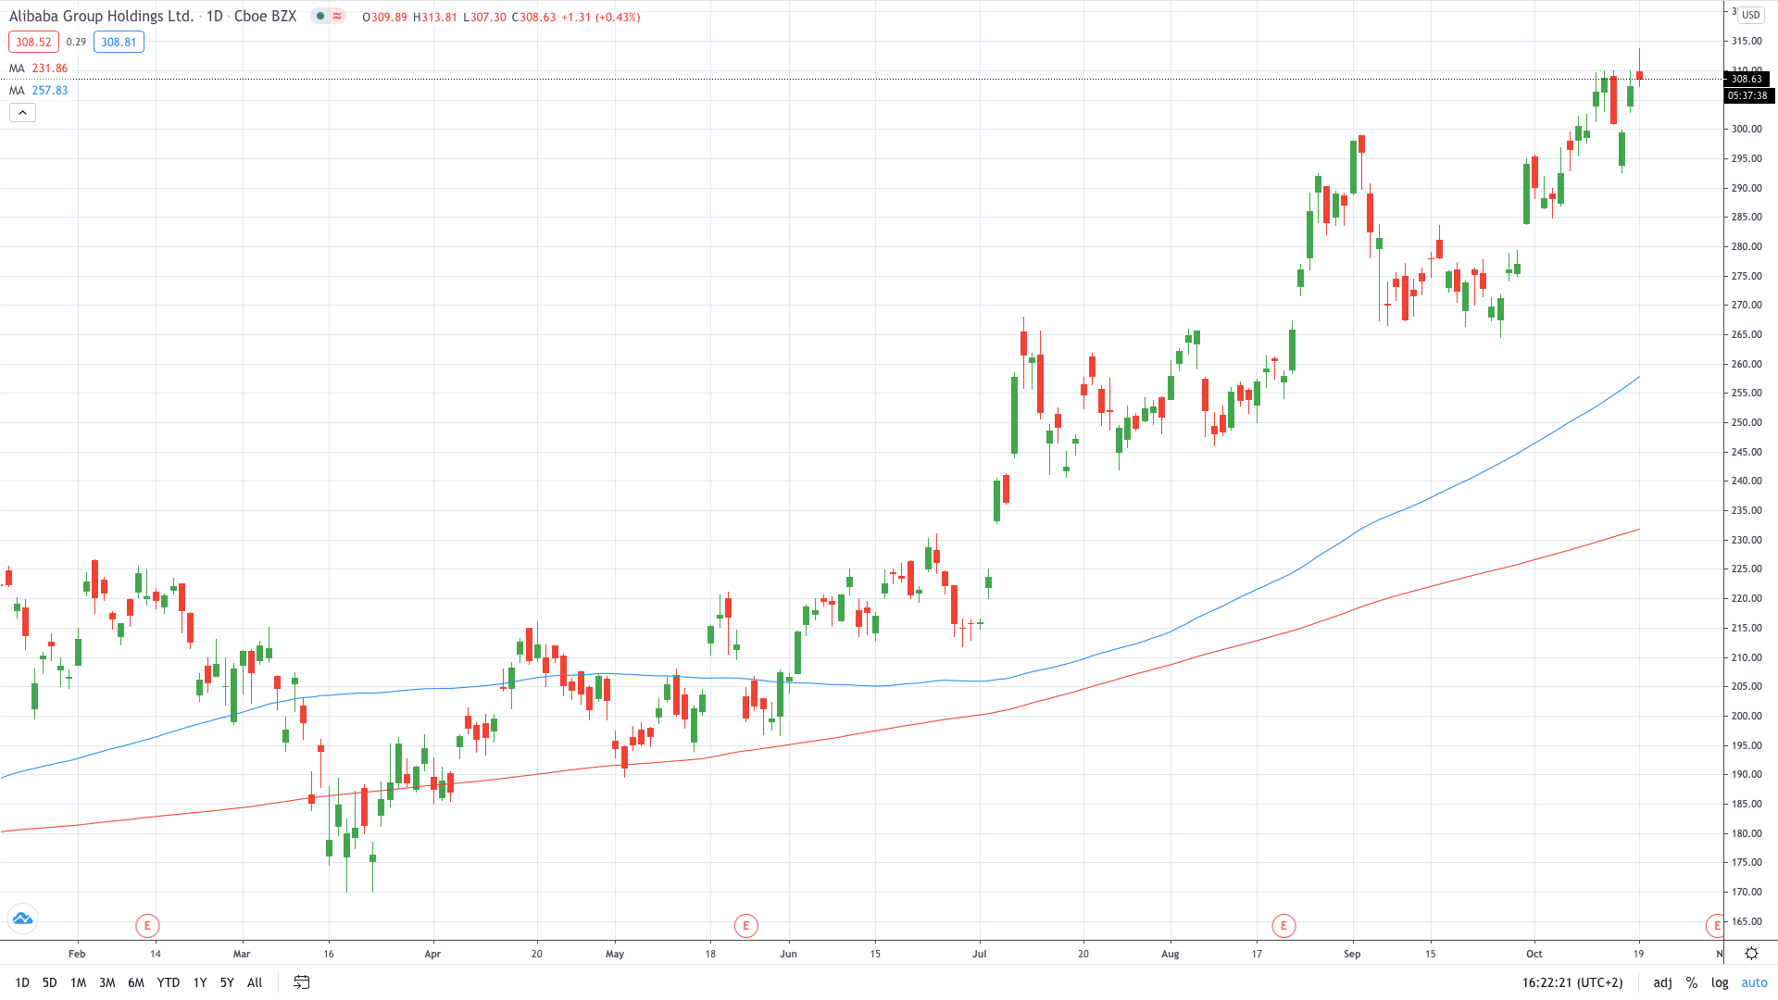Screen dimensions: 1778x1000
Task: Select the 6M time range
Action: coord(136,982)
